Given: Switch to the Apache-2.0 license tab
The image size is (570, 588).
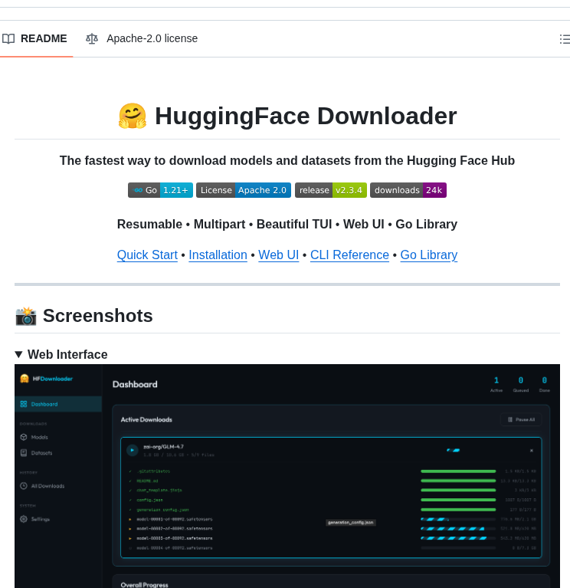Looking at the screenshot, I should point(142,38).
